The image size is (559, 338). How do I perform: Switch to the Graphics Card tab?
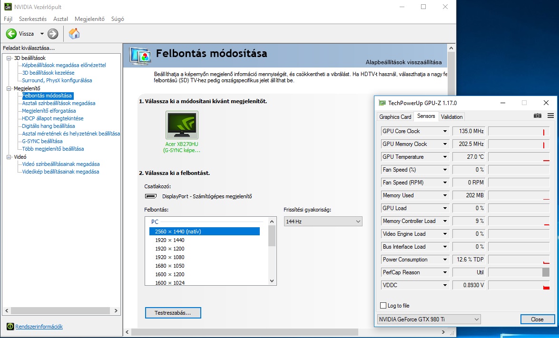click(395, 117)
